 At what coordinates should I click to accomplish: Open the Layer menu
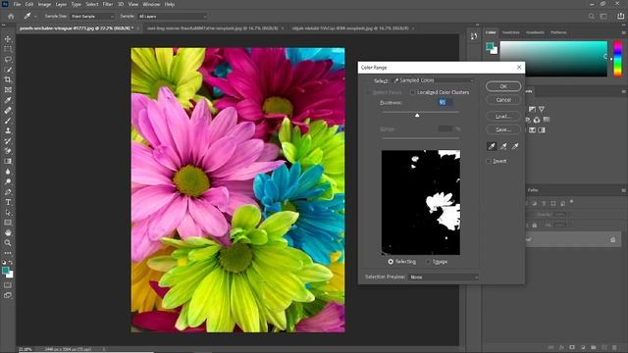point(61,4)
